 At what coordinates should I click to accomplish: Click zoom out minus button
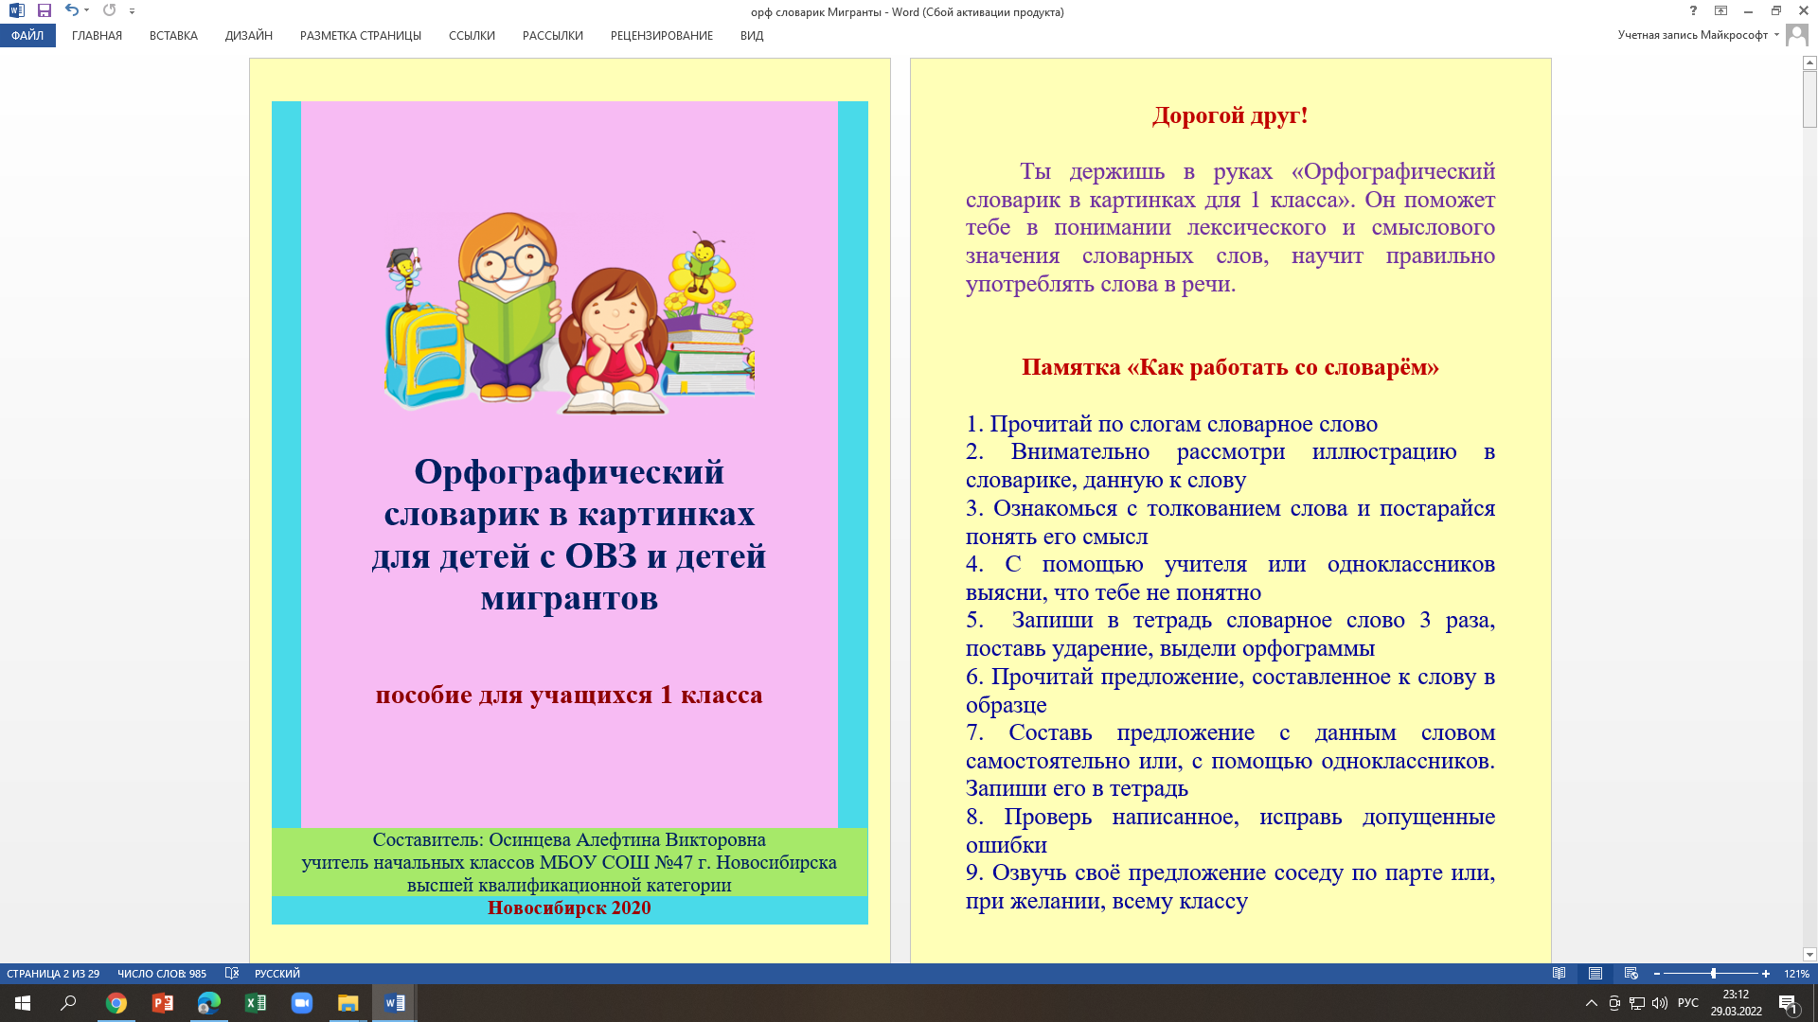[x=1657, y=974]
